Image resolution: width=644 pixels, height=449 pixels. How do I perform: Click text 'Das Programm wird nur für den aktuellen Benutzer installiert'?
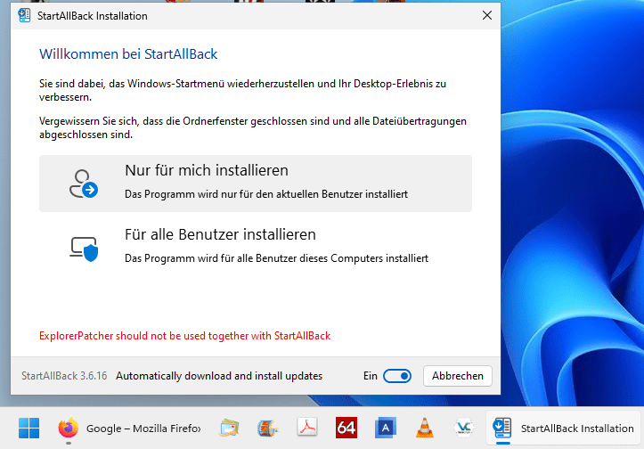point(266,194)
